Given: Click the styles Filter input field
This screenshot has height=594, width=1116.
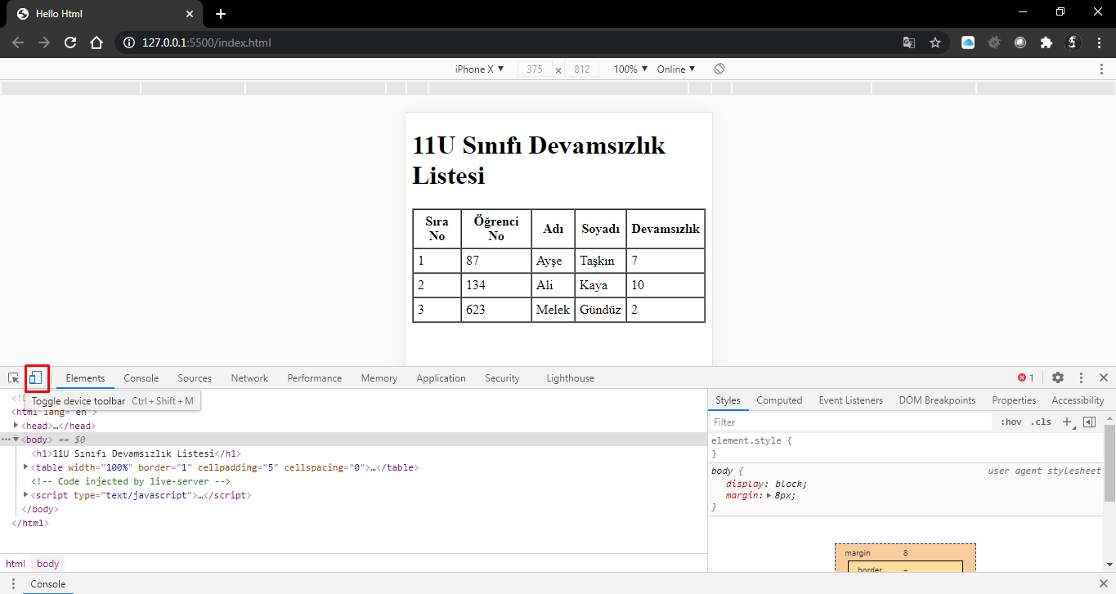Looking at the screenshot, I should [850, 422].
